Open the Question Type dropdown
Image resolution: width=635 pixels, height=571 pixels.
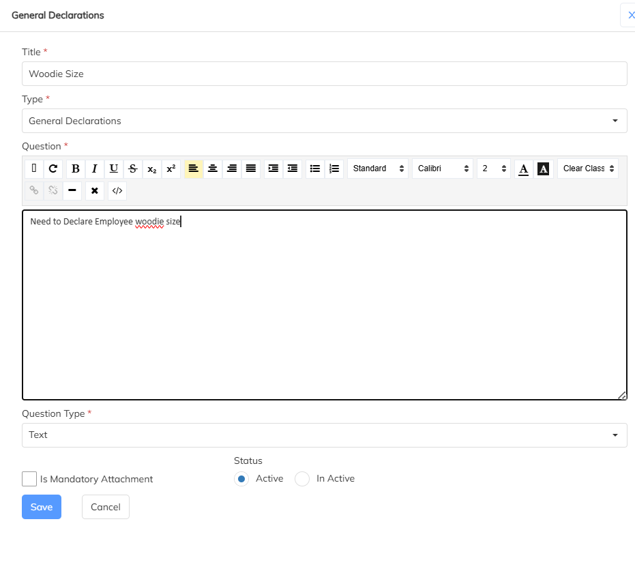(x=325, y=435)
